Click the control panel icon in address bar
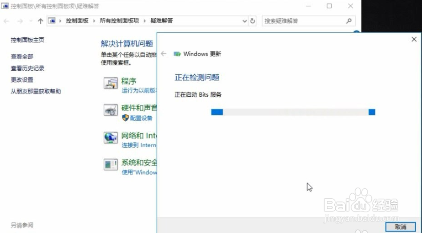422x233 pixels. coord(52,21)
